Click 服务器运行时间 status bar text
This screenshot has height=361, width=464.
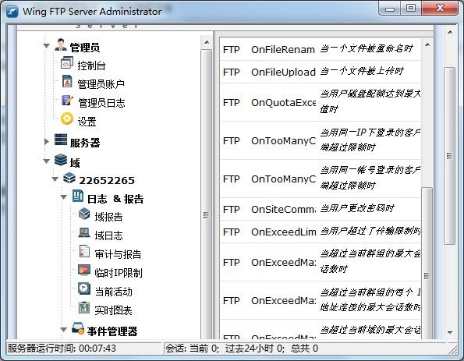click(x=62, y=348)
